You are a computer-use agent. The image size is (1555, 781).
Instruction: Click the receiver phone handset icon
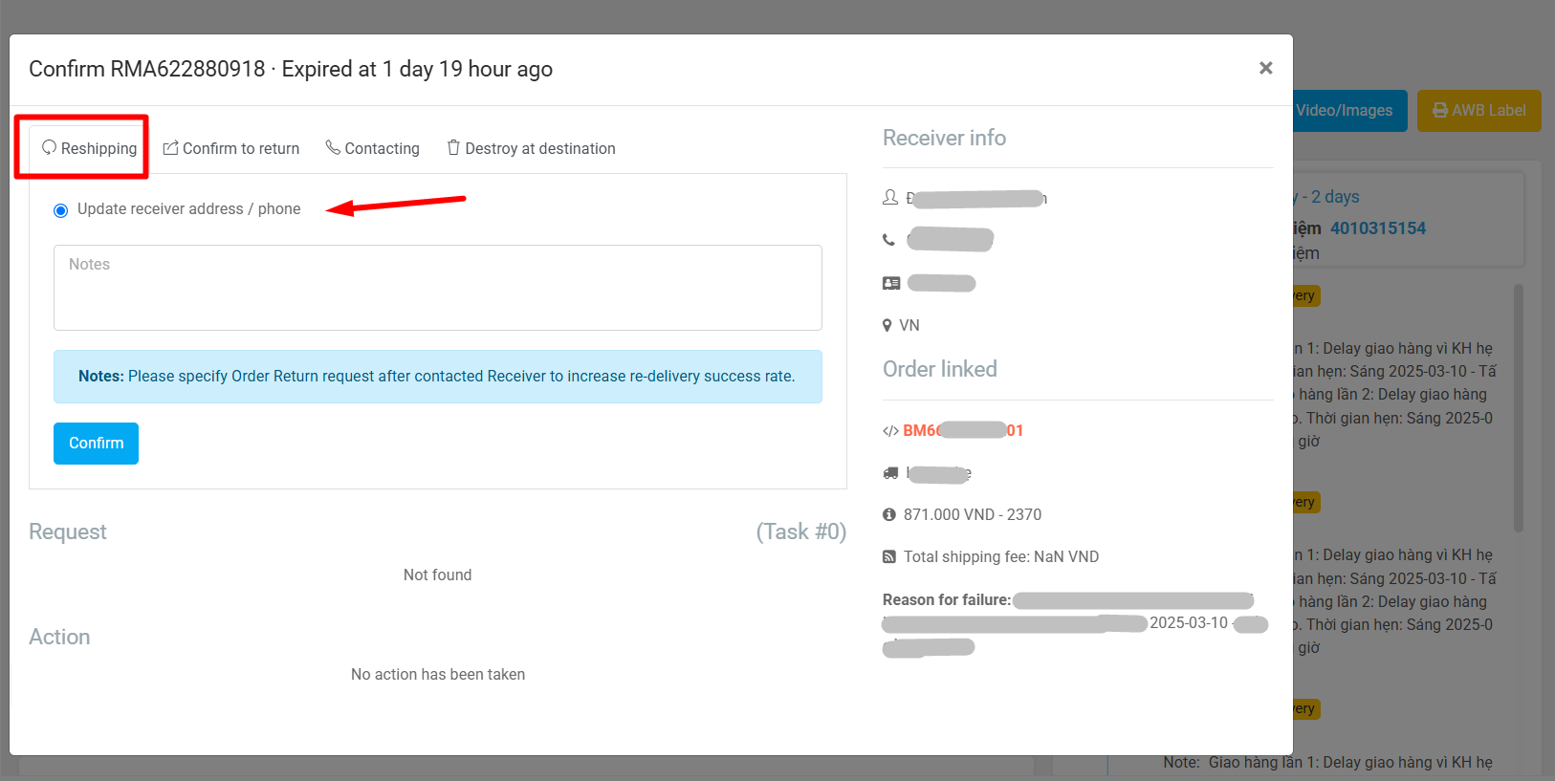pos(889,240)
